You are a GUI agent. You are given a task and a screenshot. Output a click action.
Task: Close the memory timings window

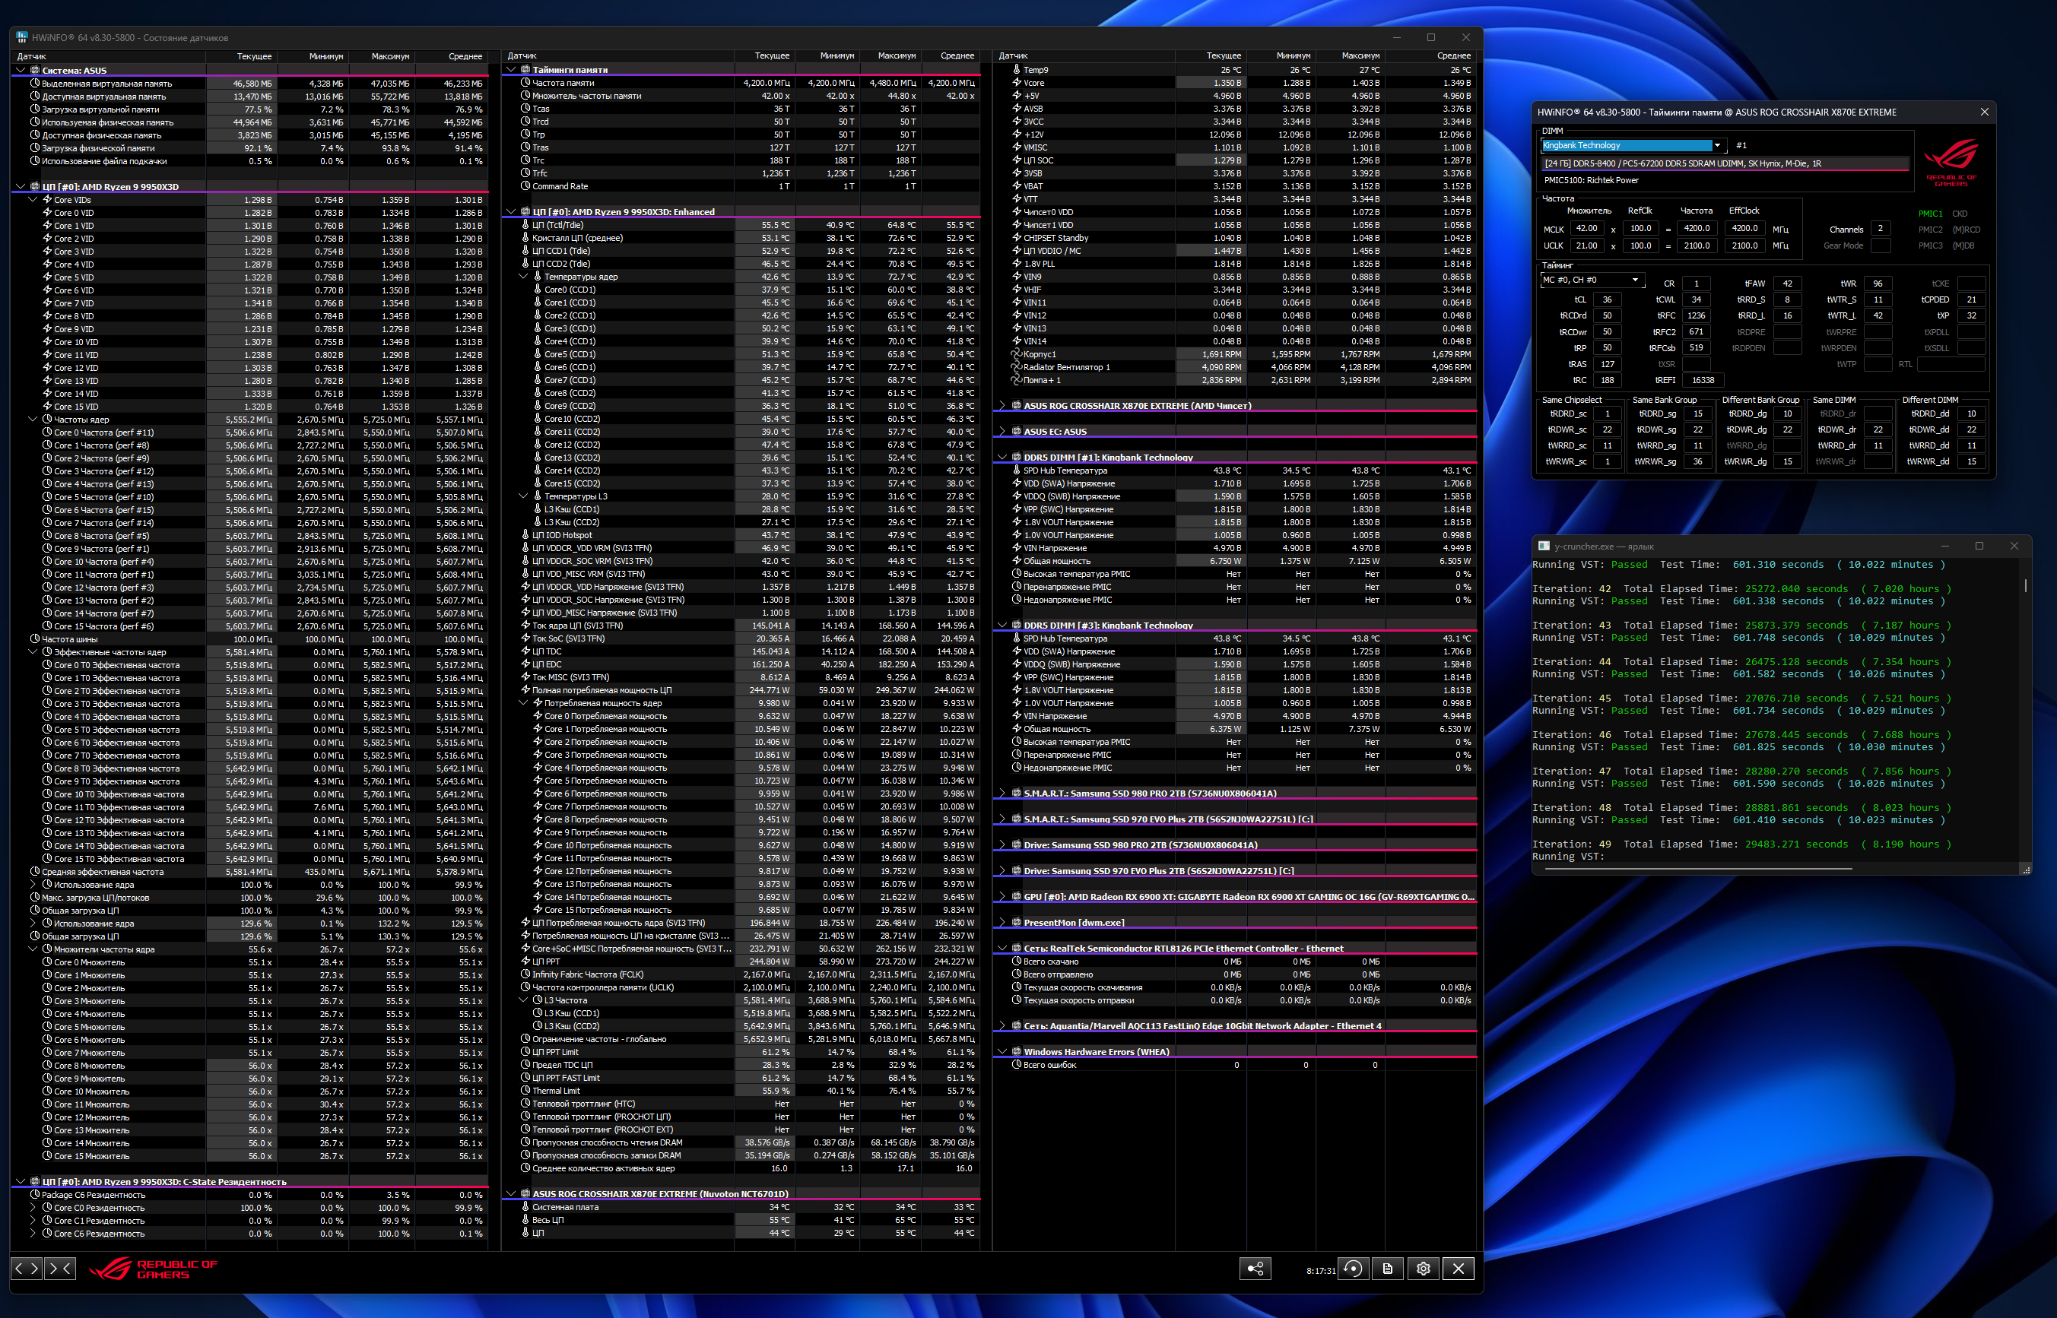tap(1984, 112)
